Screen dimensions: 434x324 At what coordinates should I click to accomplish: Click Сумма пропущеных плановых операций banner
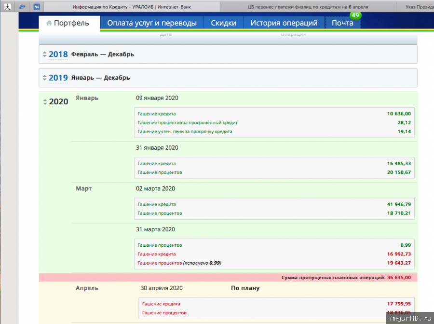228,278
